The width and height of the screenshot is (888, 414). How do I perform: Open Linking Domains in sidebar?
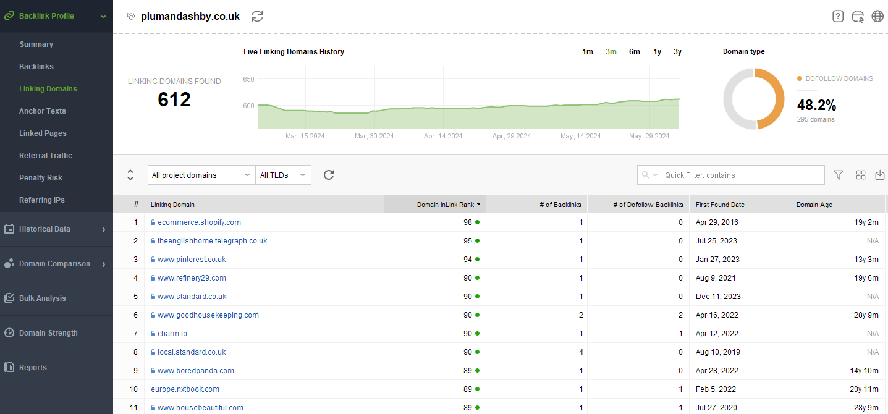[48, 89]
